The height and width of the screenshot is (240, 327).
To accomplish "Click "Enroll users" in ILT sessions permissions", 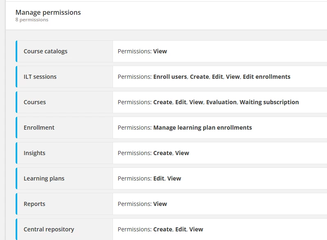I will pyautogui.click(x=170, y=77).
